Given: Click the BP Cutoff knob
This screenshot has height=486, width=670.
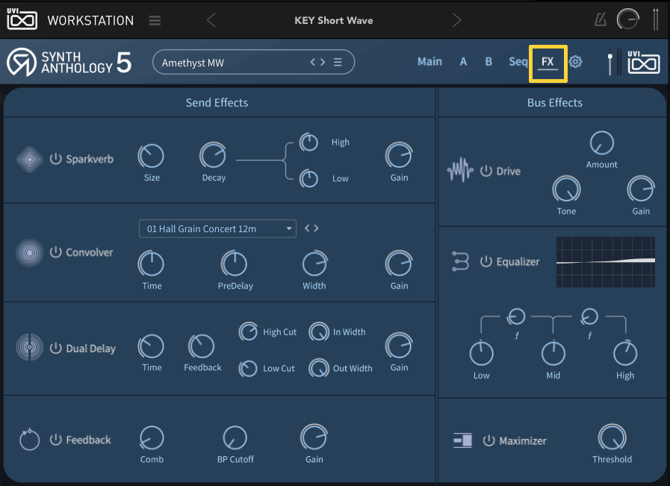Looking at the screenshot, I should coord(235,437).
